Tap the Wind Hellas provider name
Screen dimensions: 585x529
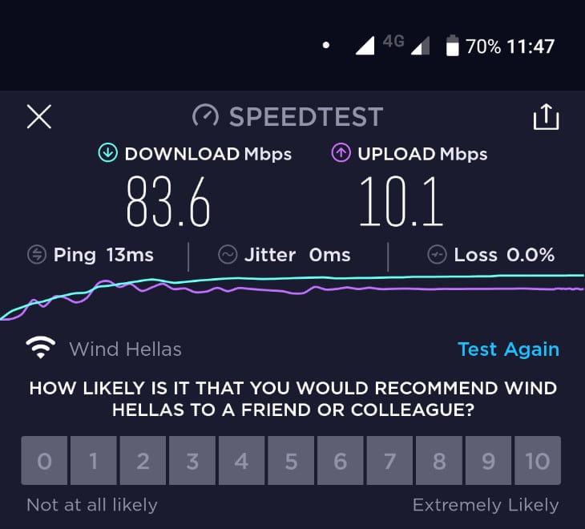[x=125, y=349]
